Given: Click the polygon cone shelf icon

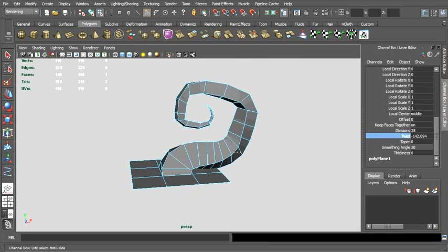Looking at the screenshot, I should tap(58, 35).
